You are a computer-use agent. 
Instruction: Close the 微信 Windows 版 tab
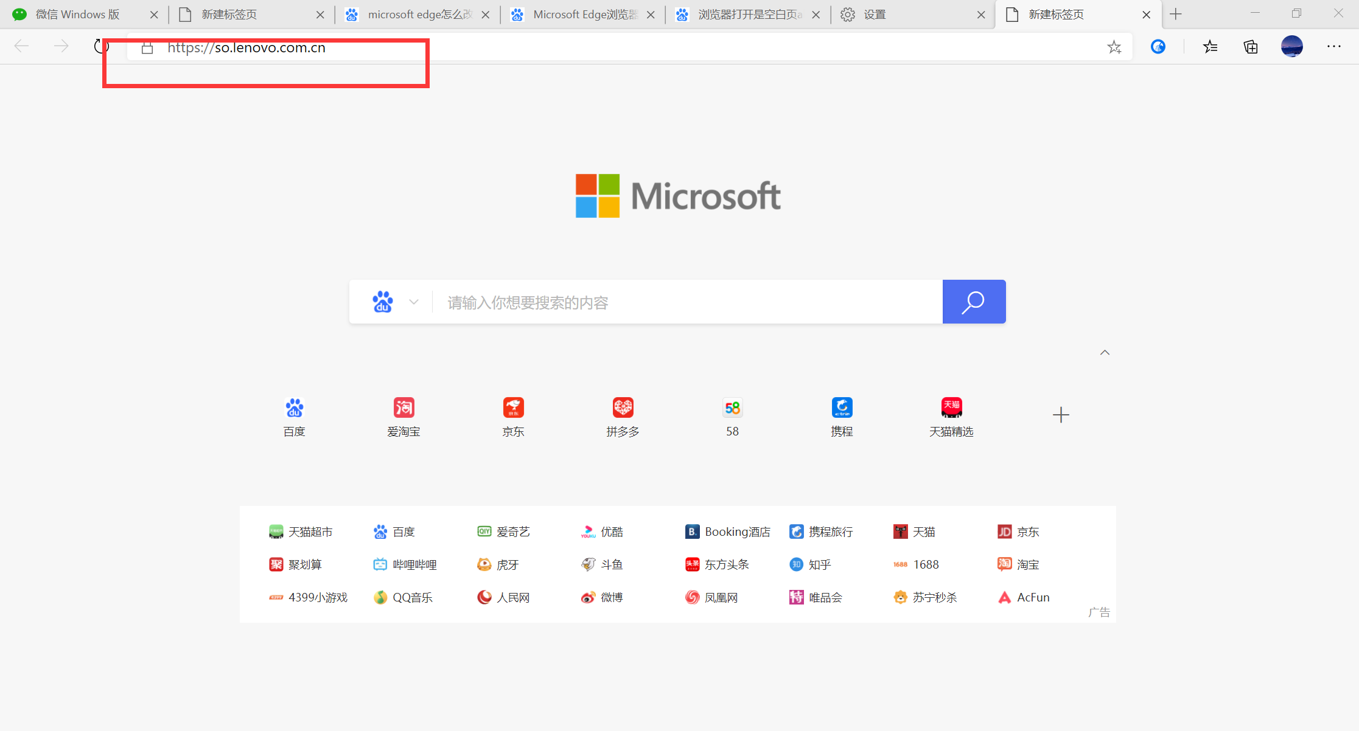154,15
